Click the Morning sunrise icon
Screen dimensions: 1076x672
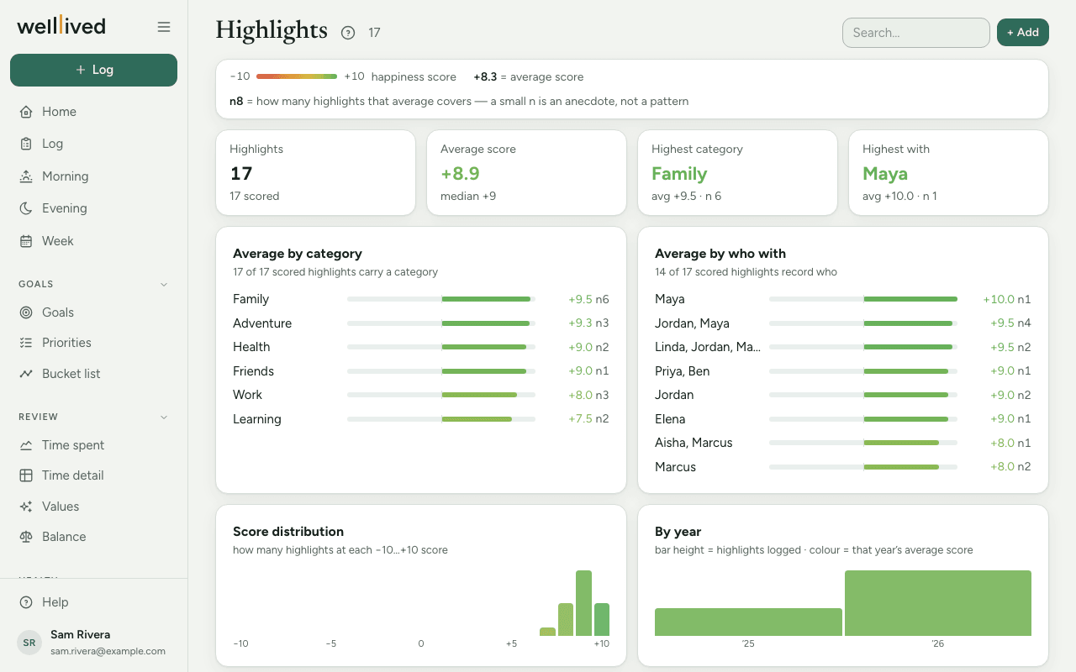click(x=26, y=176)
